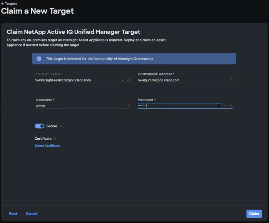Viewport: 269px width, 223px height.
Task: Go to the Targets breadcrumb
Action: (x=11, y=3)
